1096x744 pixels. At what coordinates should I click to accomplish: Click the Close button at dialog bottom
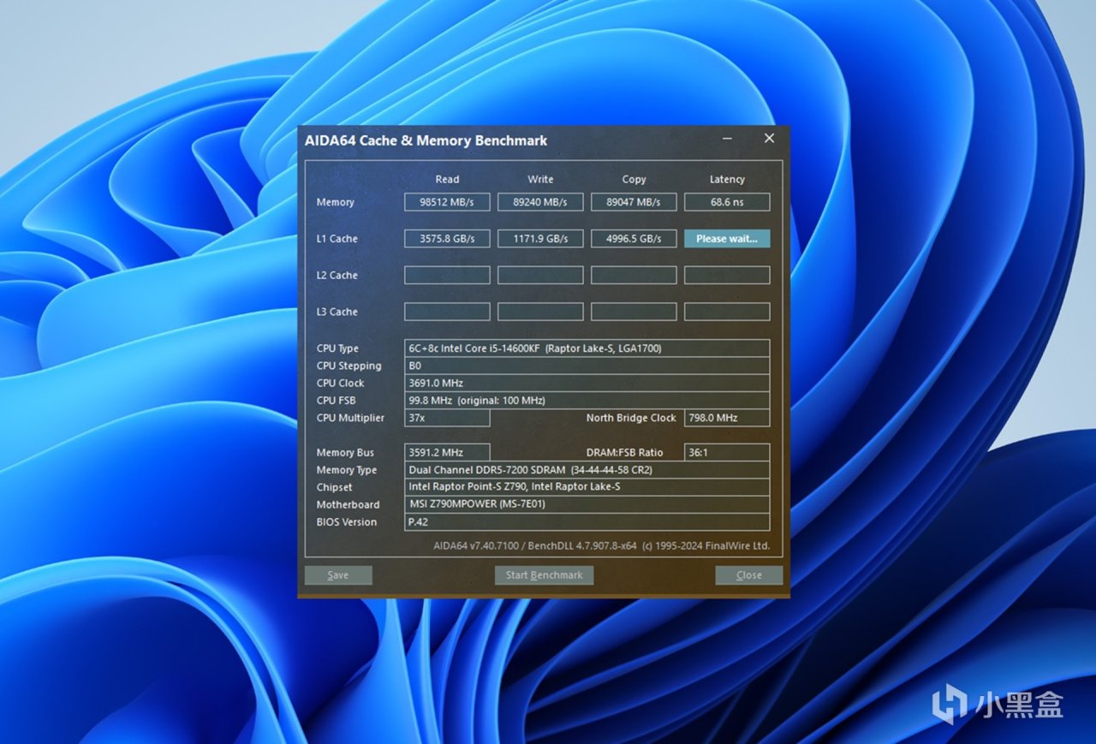click(x=748, y=575)
